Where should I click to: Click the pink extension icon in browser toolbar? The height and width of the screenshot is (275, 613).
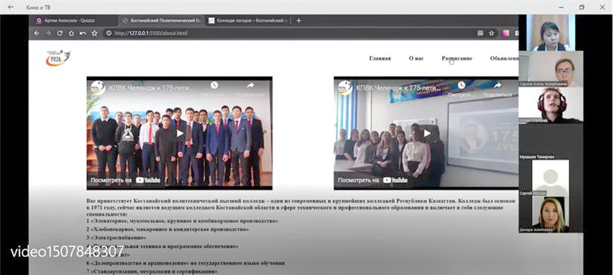(506, 33)
